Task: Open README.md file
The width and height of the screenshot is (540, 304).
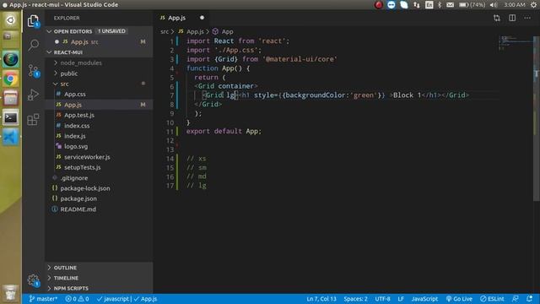Action: coord(78,209)
